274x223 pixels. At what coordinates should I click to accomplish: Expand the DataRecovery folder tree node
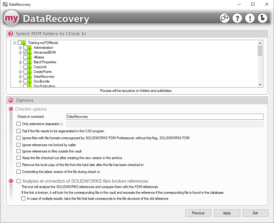[x=20, y=77]
